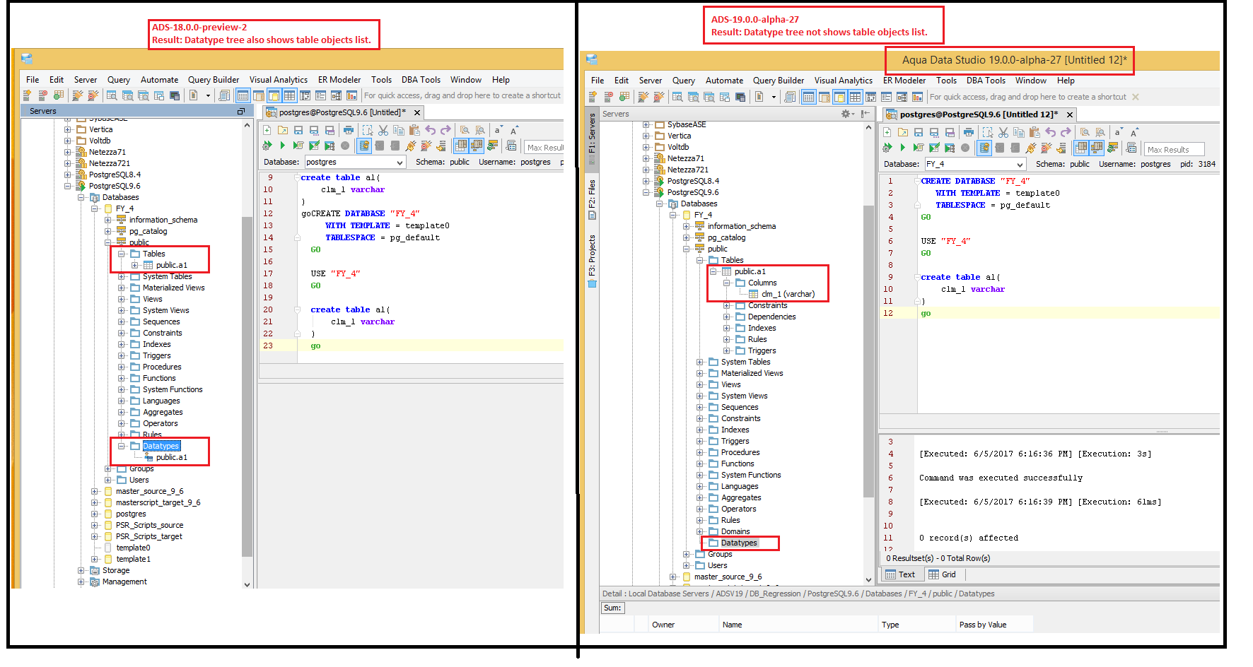Image resolution: width=1253 pixels, height=667 pixels.
Task: Click Copy icon in right window editor toolbar
Action: coord(1019,132)
